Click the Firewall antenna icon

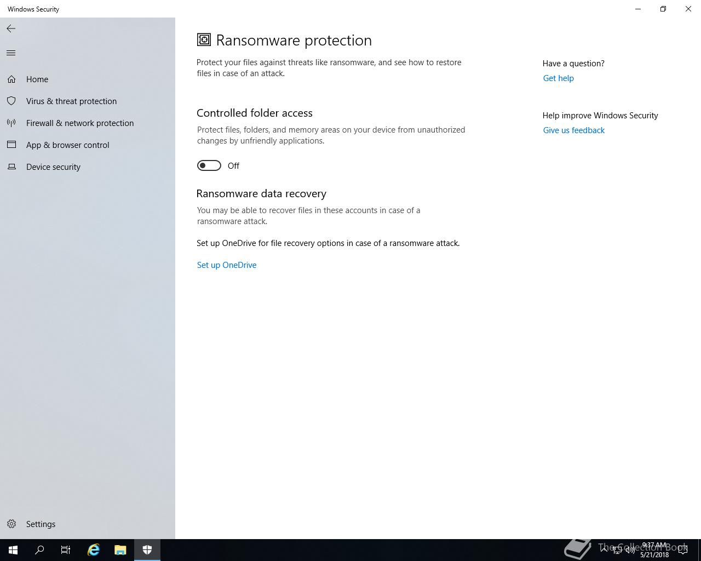[x=12, y=123]
